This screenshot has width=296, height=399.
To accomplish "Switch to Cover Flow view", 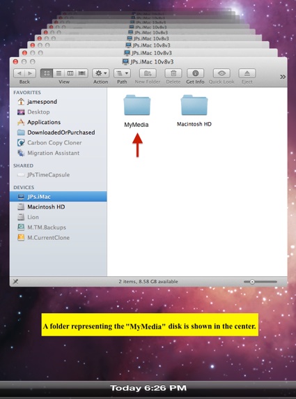I will [81, 73].
